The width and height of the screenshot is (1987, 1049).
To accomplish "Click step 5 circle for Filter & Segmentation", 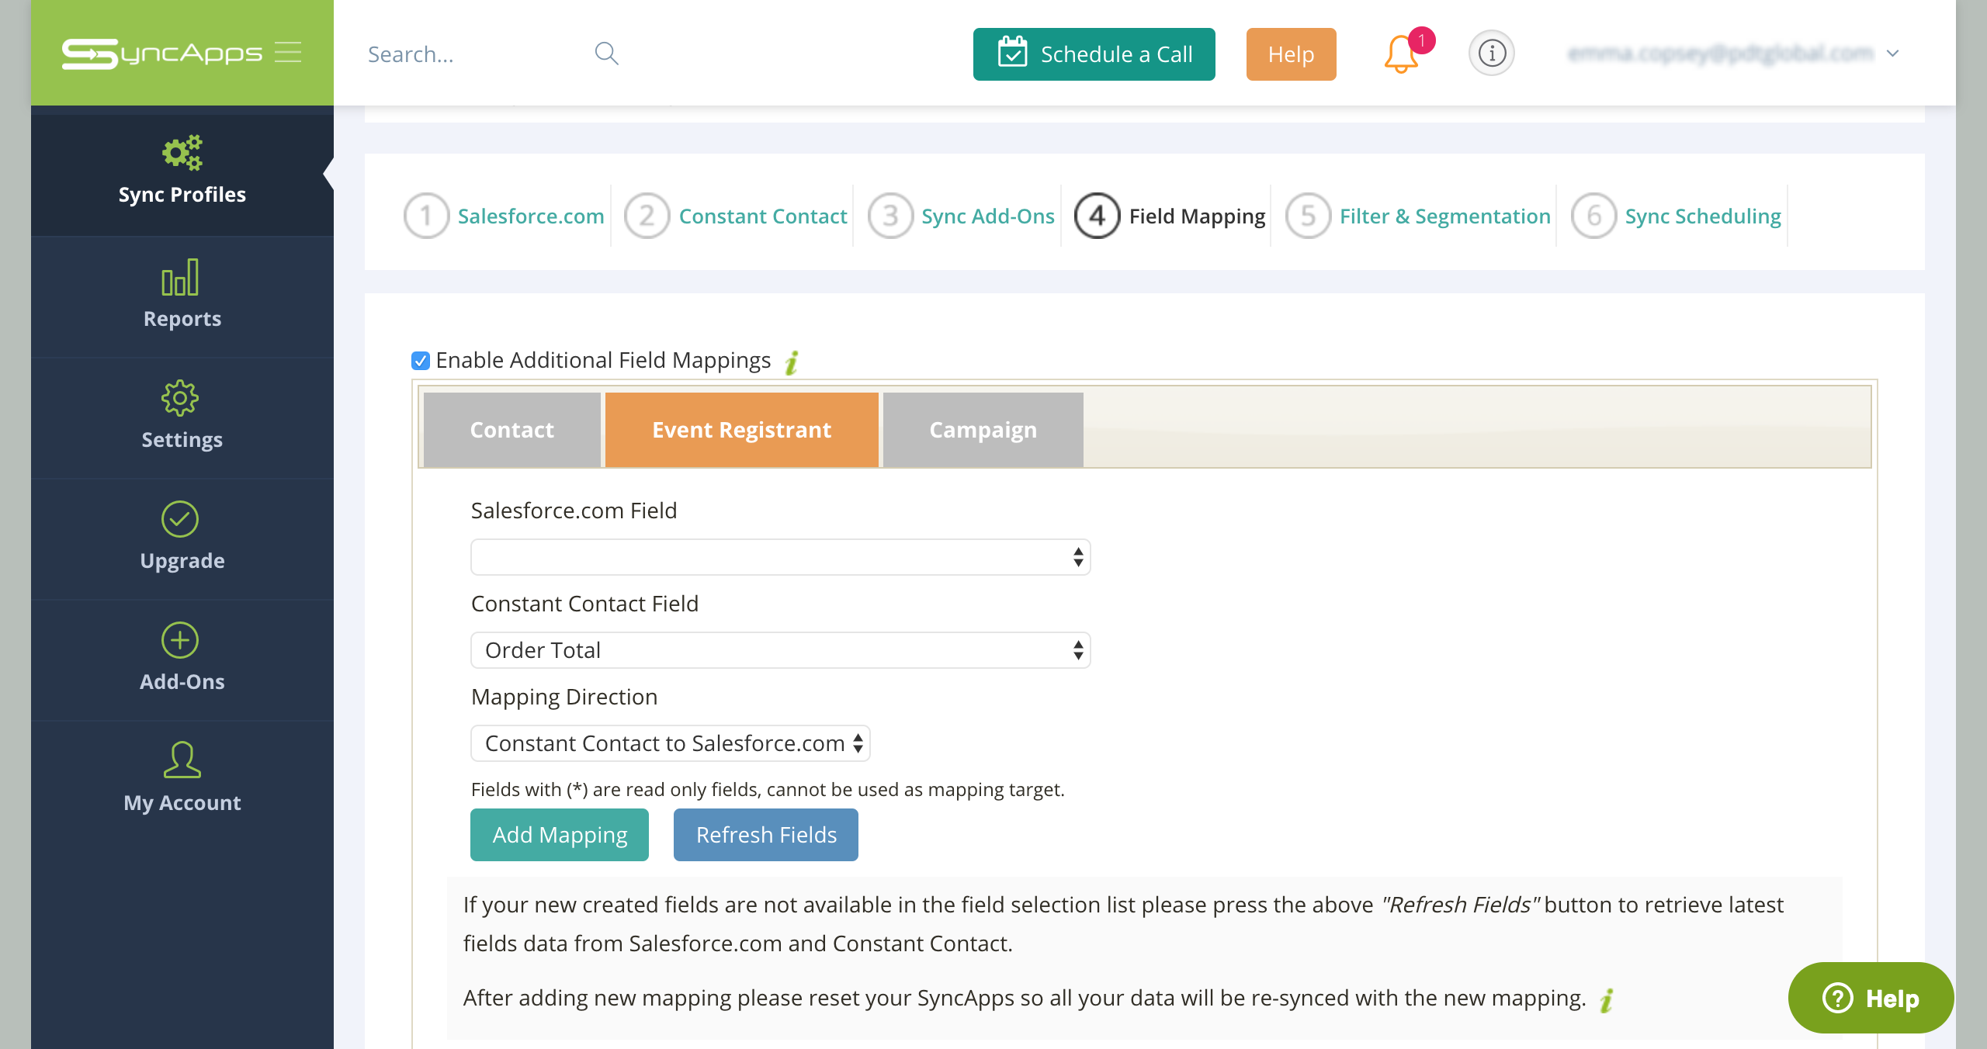I will 1308,216.
